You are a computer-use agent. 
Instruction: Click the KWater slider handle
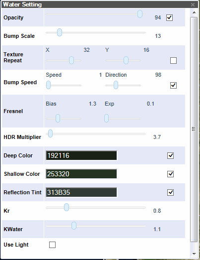[74, 226]
